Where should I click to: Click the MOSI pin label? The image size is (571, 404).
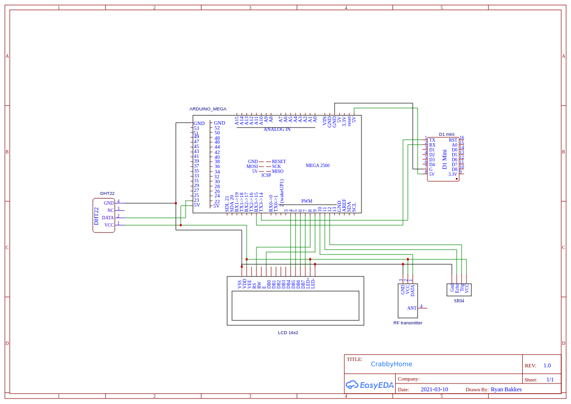tap(252, 167)
